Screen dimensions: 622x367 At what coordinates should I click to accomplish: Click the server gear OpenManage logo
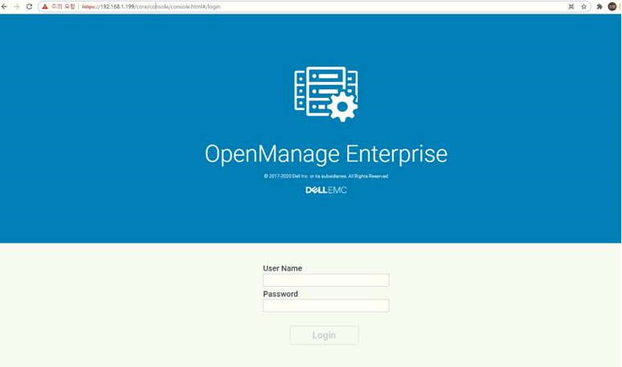[x=326, y=94]
